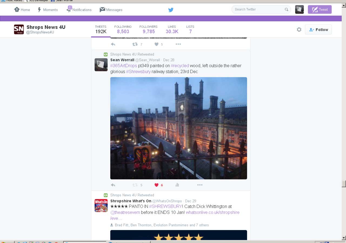Image resolution: width=346 pixels, height=243 pixels.
Task: Follow Shrops News 4U
Action: [x=318, y=30]
